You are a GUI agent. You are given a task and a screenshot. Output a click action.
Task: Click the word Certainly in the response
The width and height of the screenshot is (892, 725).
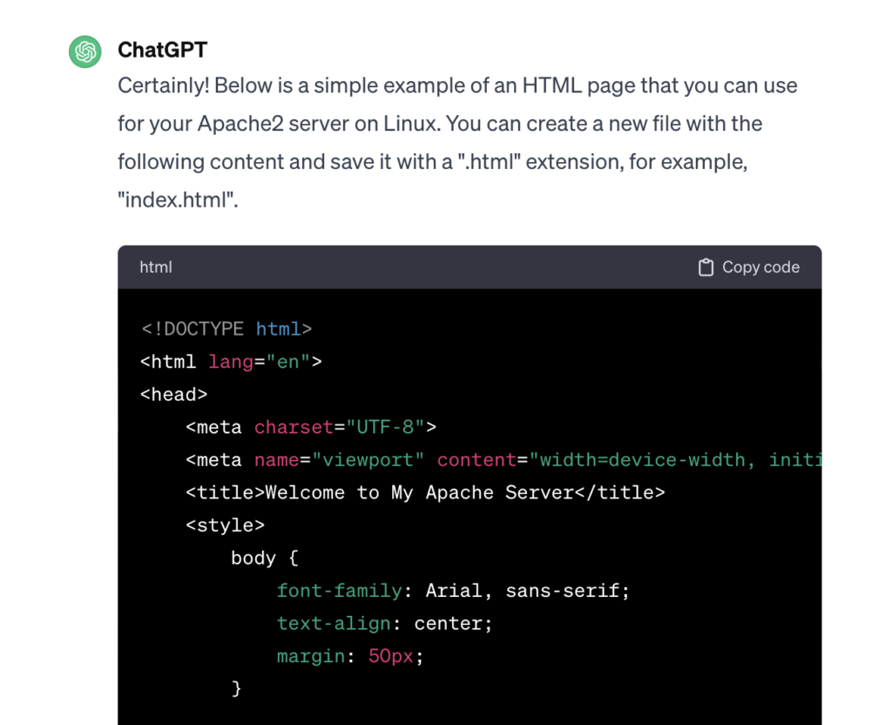click(163, 86)
